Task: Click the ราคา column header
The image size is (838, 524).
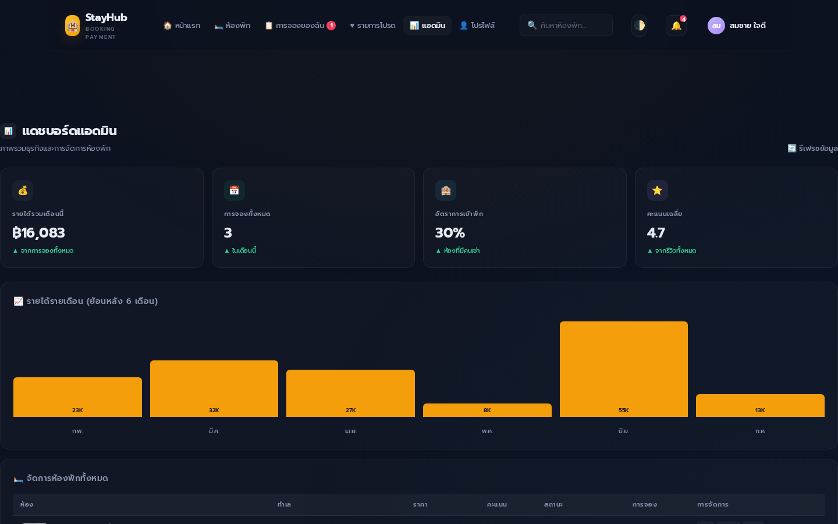Action: [420, 505]
